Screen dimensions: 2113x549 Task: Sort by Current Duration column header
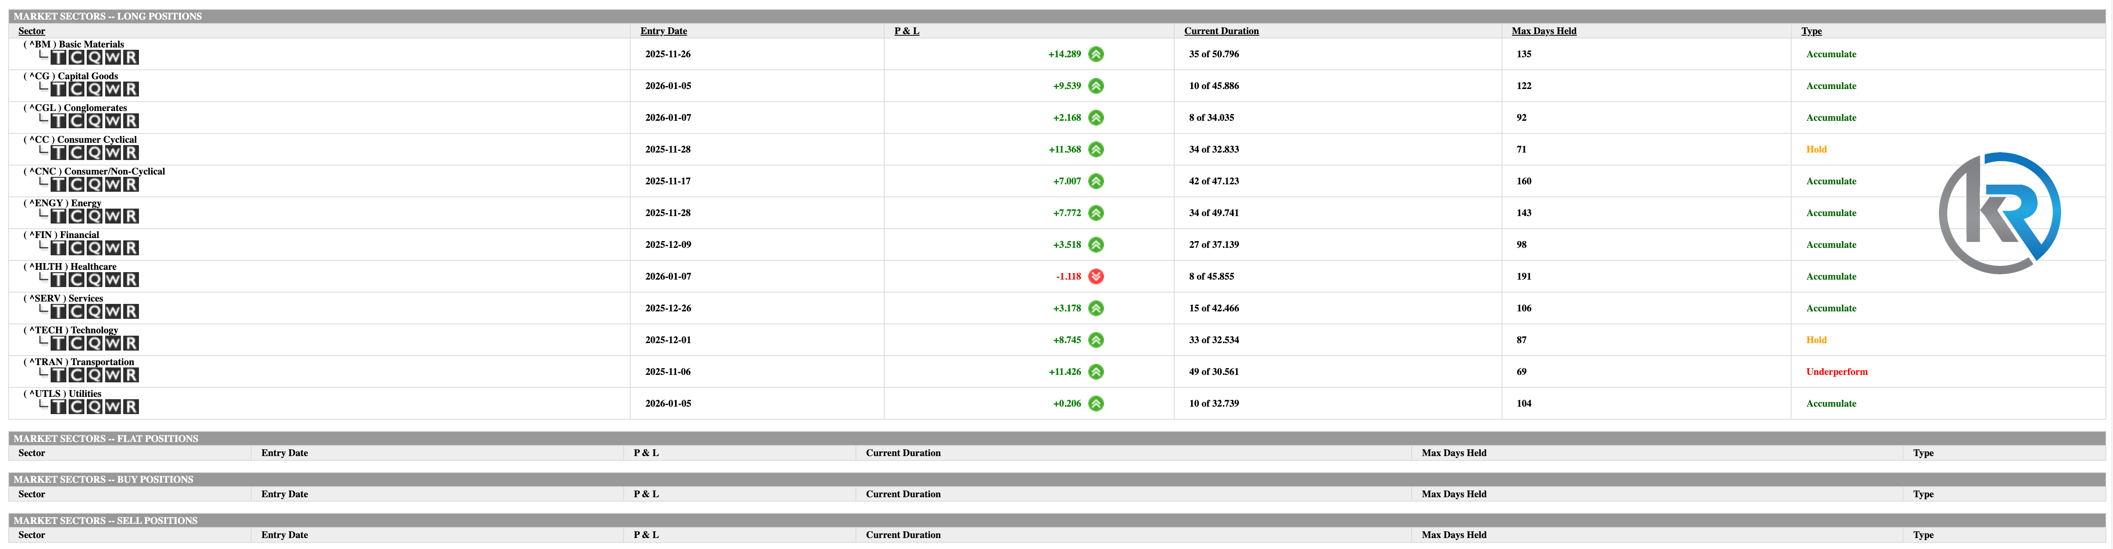pos(1221,31)
